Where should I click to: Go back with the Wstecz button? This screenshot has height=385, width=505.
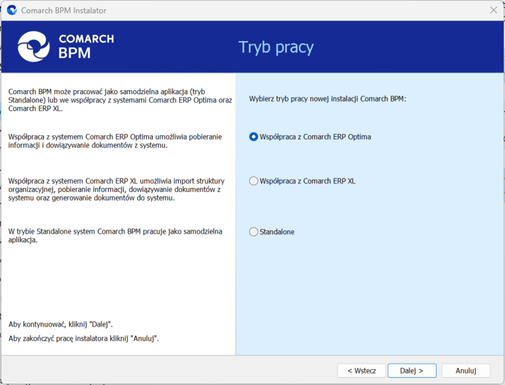pyautogui.click(x=361, y=370)
